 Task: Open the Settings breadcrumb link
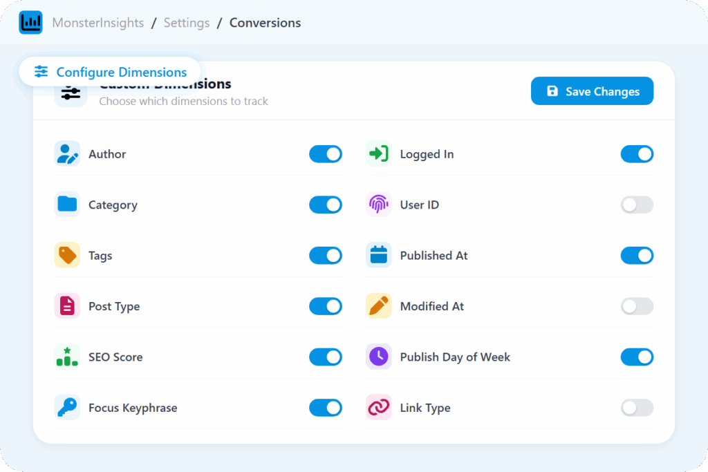(186, 23)
